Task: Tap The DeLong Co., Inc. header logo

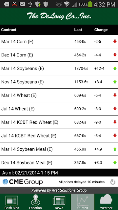Action: (59, 16)
